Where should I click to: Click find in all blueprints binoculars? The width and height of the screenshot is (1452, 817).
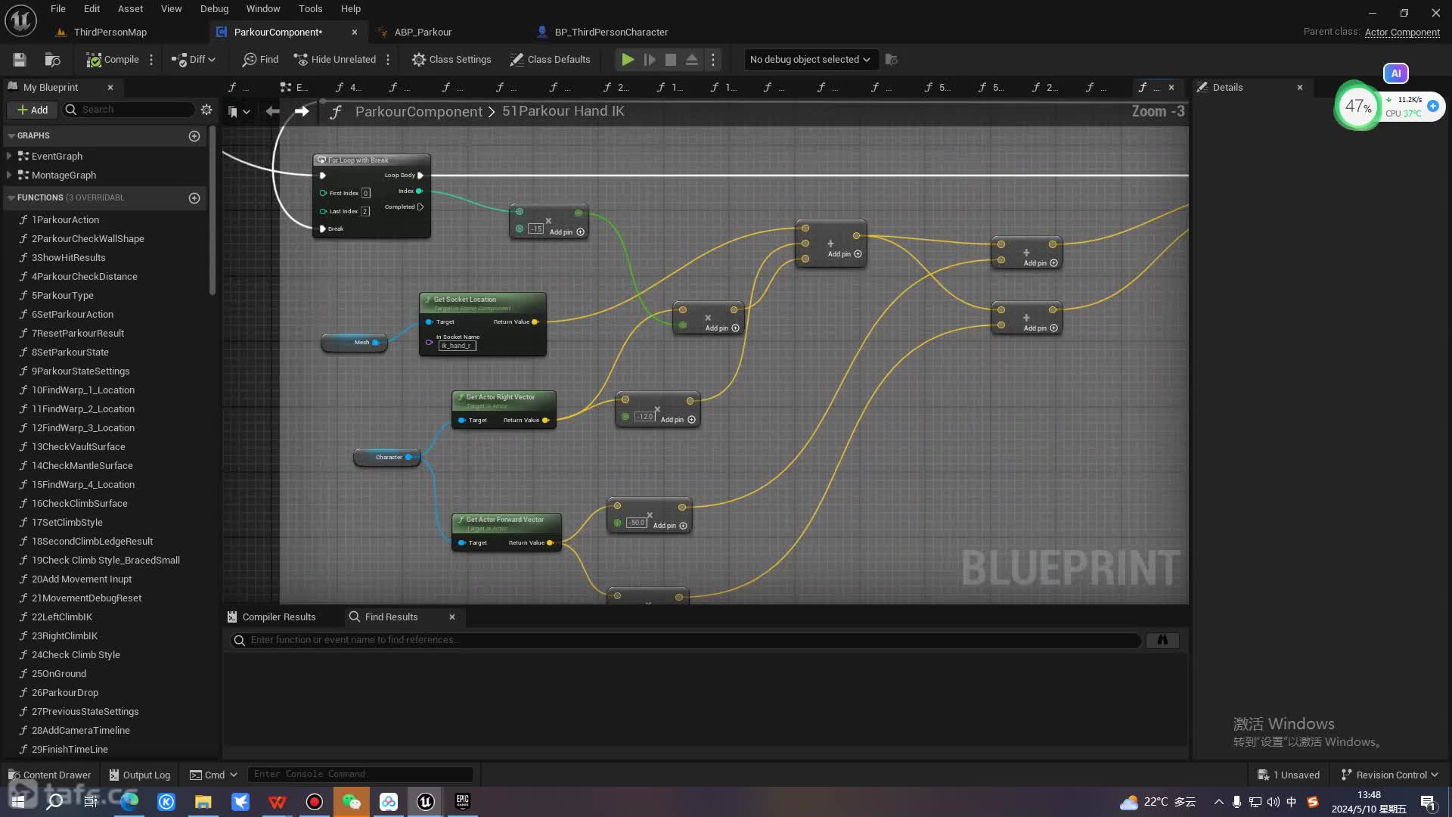(x=1162, y=640)
